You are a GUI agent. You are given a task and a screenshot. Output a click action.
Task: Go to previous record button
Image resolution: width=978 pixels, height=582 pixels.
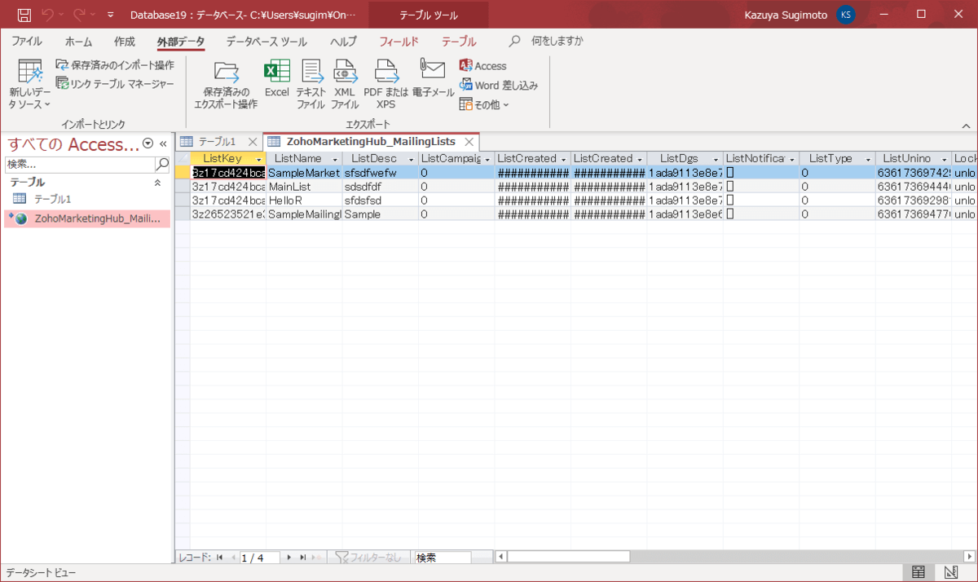[232, 558]
